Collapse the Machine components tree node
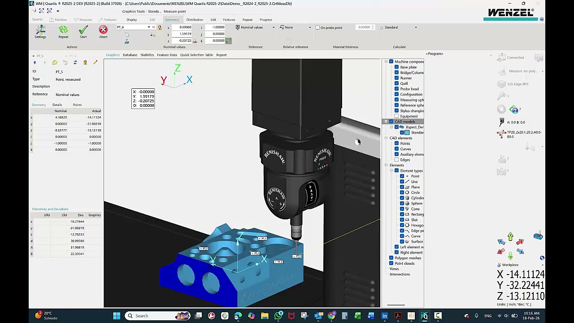 386,61
